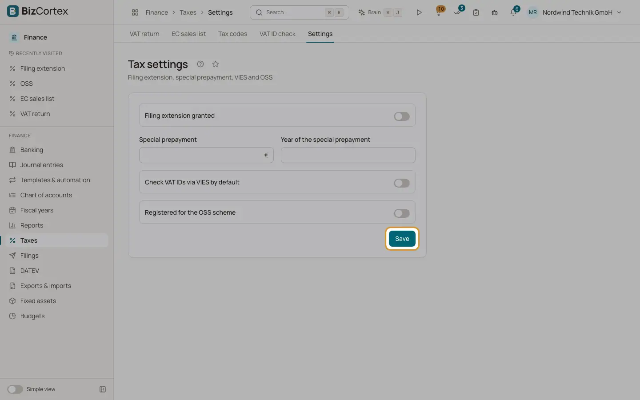Click the Special prepayment amount field
The width and height of the screenshot is (640, 400).
(x=206, y=155)
